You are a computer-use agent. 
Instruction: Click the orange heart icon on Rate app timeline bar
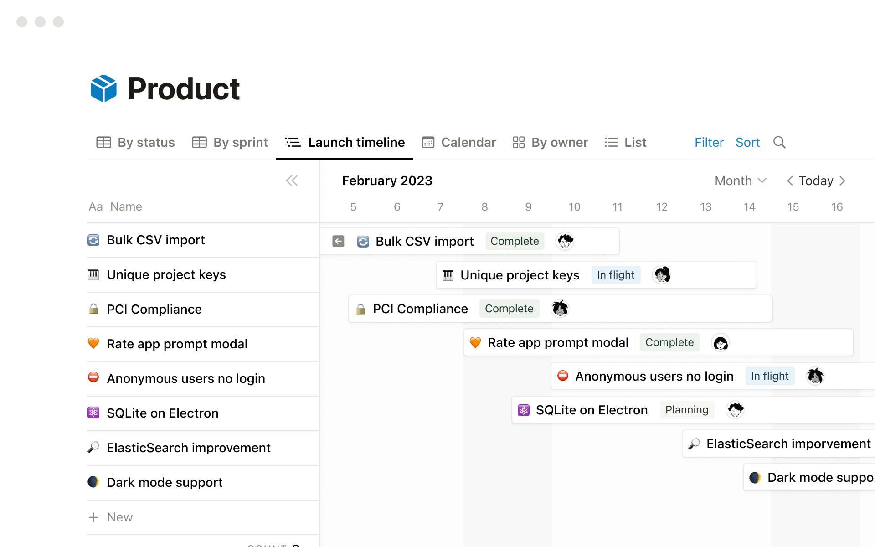pos(475,342)
